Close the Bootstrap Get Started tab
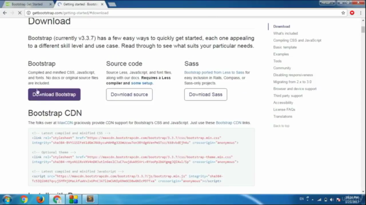 [x=50, y=4]
